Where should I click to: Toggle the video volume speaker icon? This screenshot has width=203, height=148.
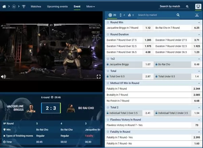pyautogui.click(x=3, y=76)
